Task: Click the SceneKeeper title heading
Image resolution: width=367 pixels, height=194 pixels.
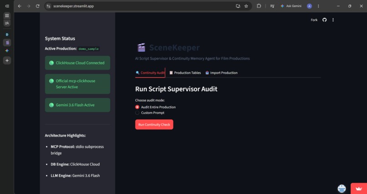Action: click(174, 48)
